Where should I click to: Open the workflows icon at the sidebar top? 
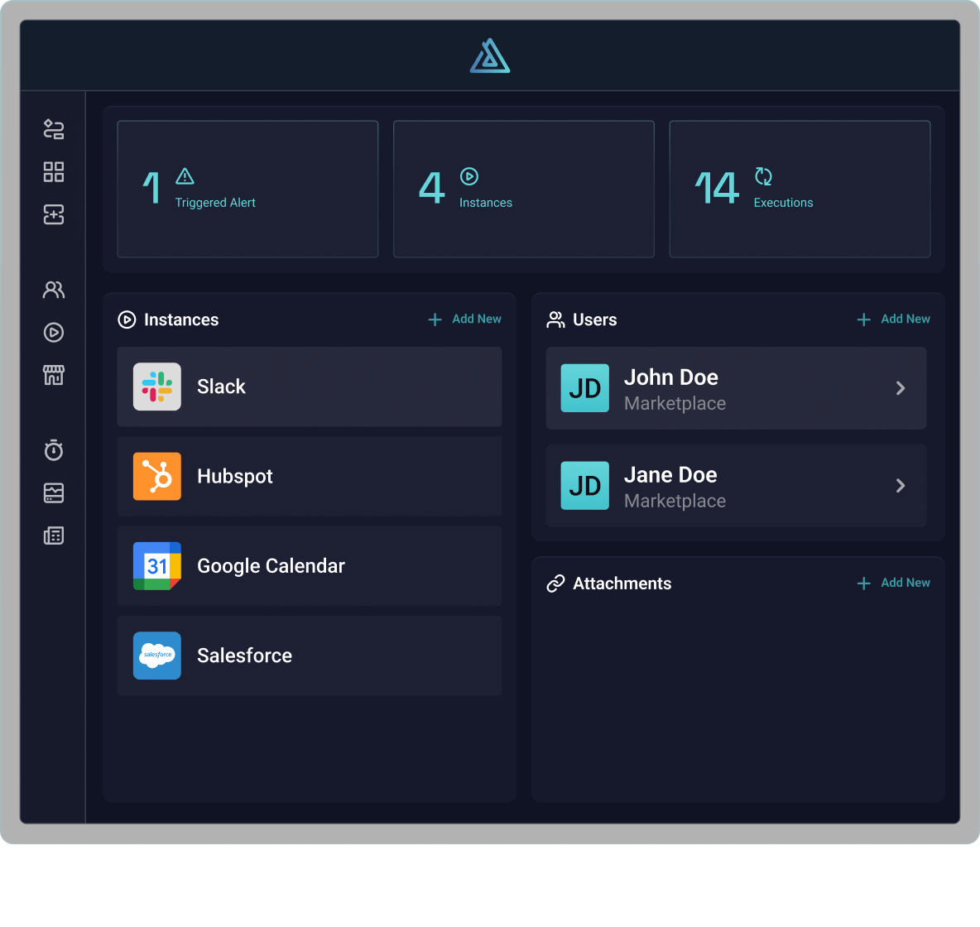pos(54,129)
